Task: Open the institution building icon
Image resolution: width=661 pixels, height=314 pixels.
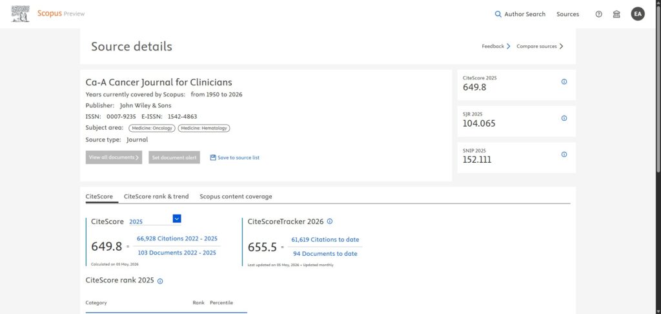Action: (616, 14)
